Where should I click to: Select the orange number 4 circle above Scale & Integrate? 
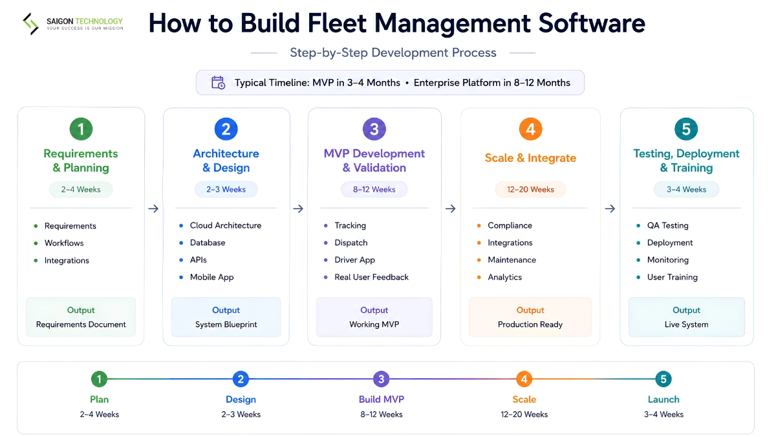pyautogui.click(x=530, y=129)
